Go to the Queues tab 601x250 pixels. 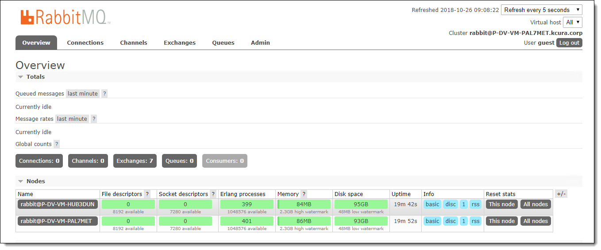coord(223,43)
